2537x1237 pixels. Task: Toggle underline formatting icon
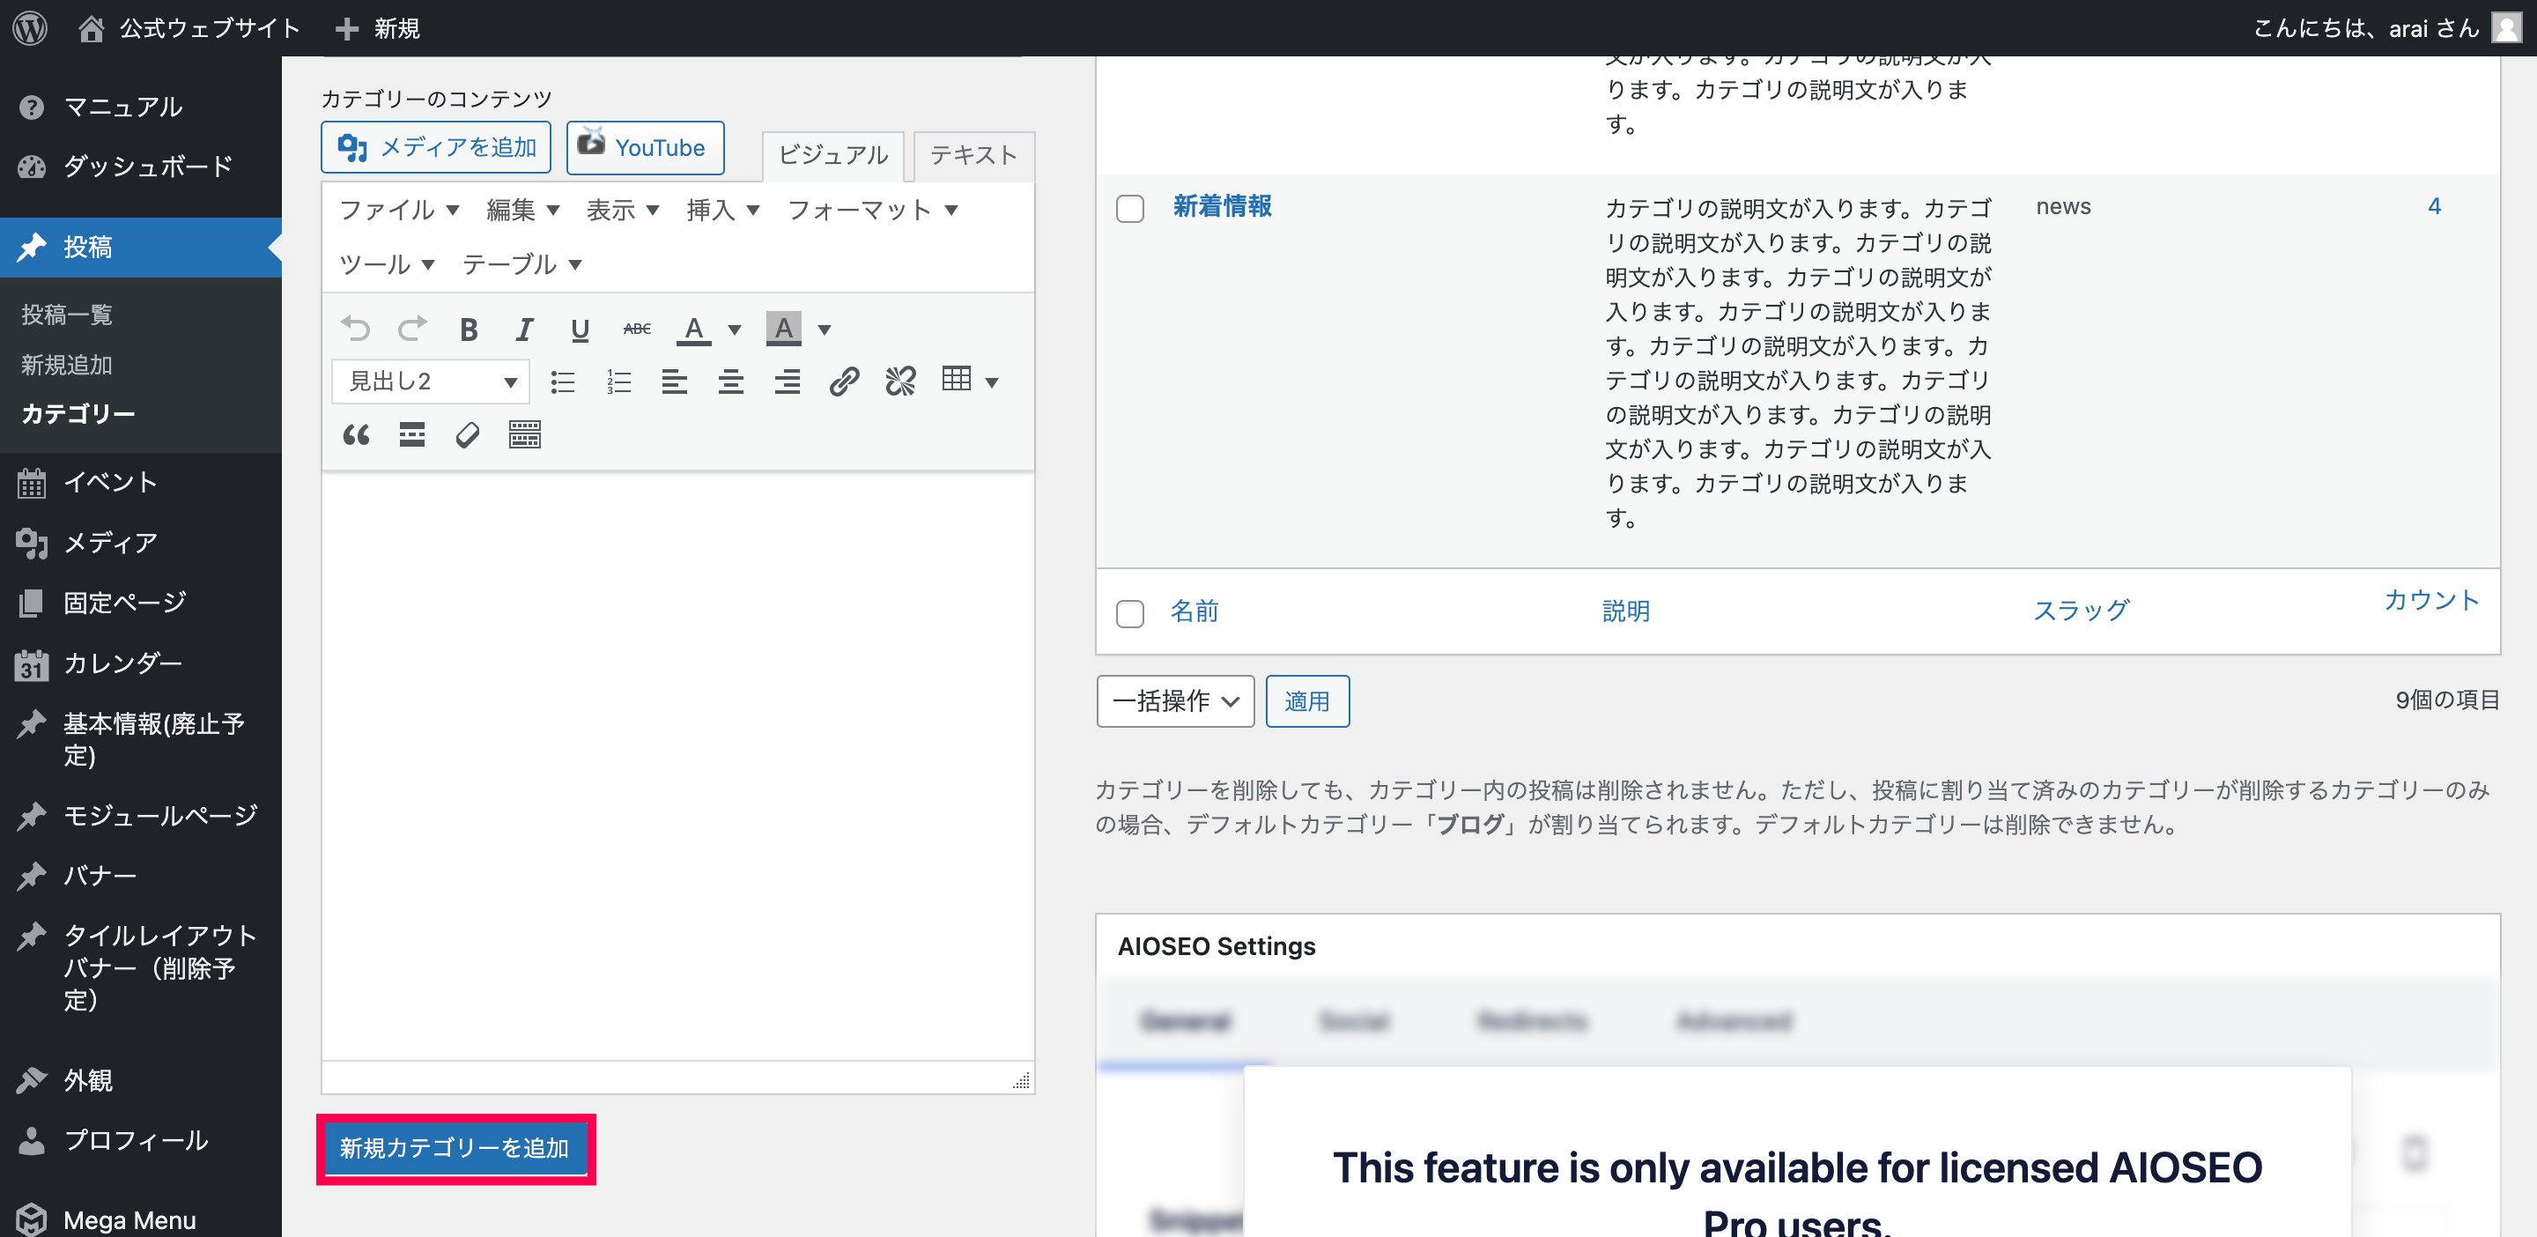coord(581,329)
